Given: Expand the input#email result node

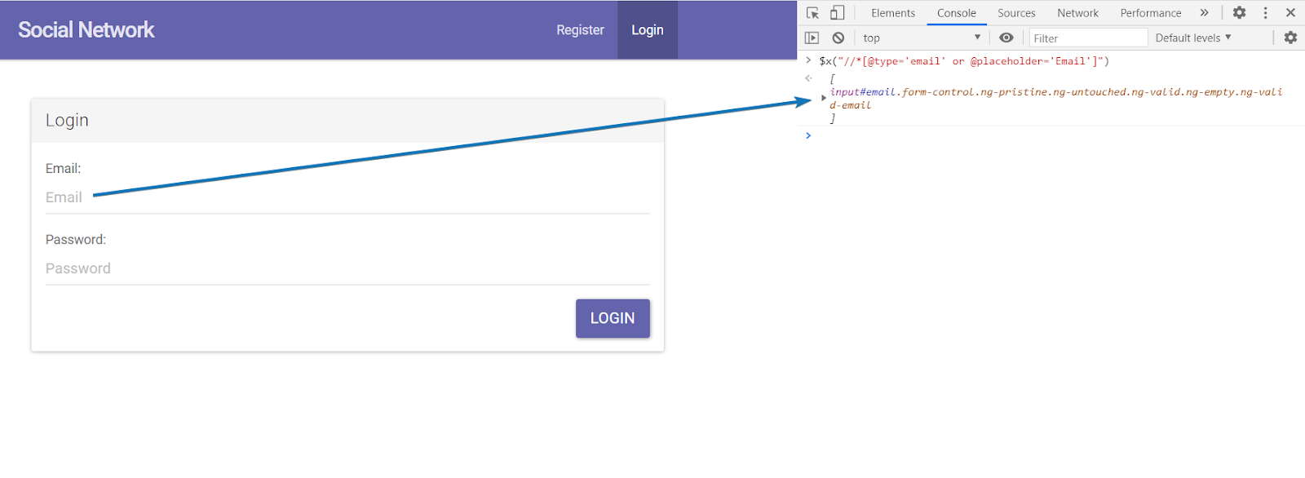Looking at the screenshot, I should pos(824,98).
